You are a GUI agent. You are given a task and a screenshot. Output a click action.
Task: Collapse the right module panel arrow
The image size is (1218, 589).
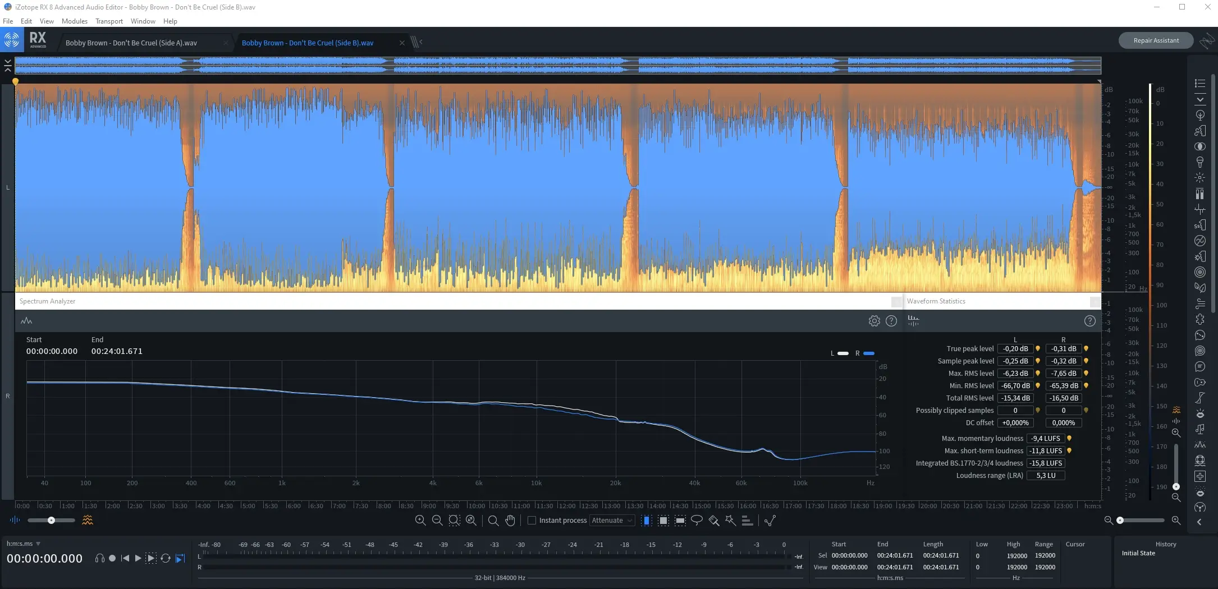1200,522
